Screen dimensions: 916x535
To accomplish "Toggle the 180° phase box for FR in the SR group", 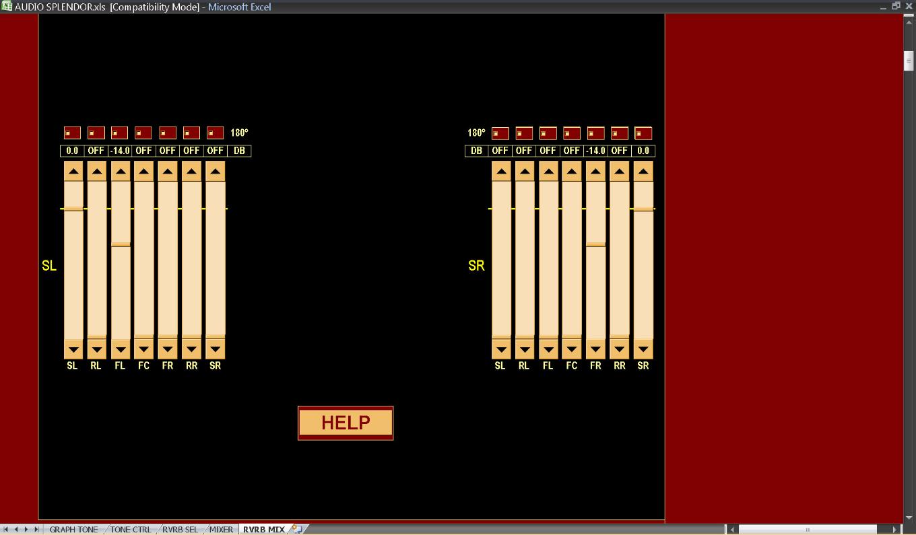I will pyautogui.click(x=595, y=133).
